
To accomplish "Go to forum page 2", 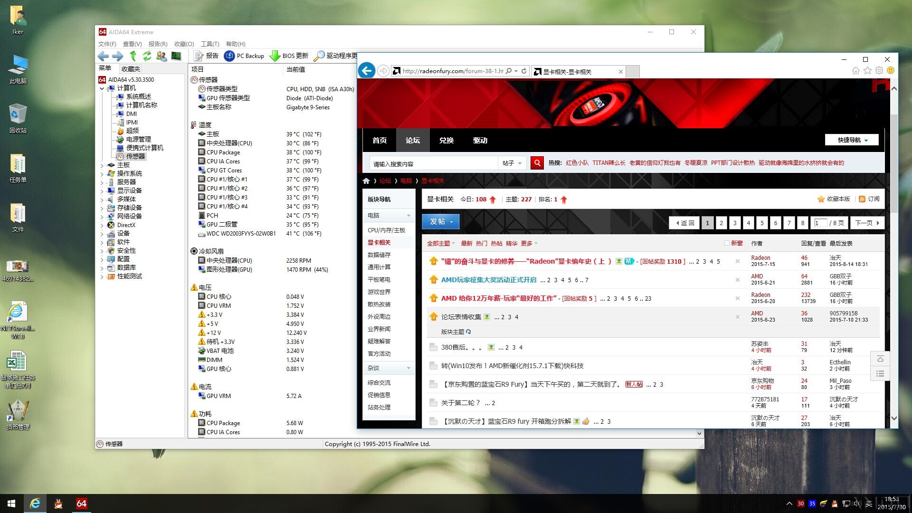I will 721,223.
